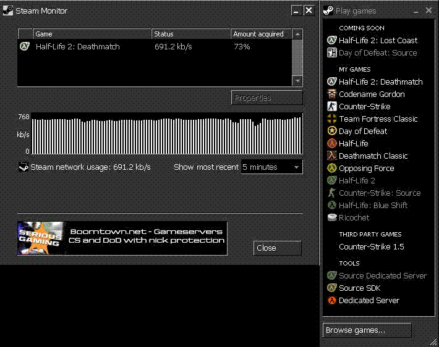Click the Source Dedicated Server icon

coord(332,275)
